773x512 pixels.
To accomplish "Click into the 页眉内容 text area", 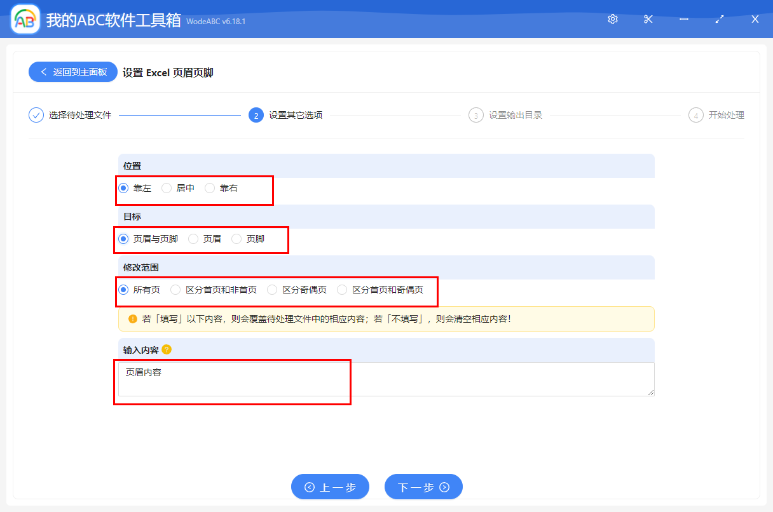I will [386, 379].
